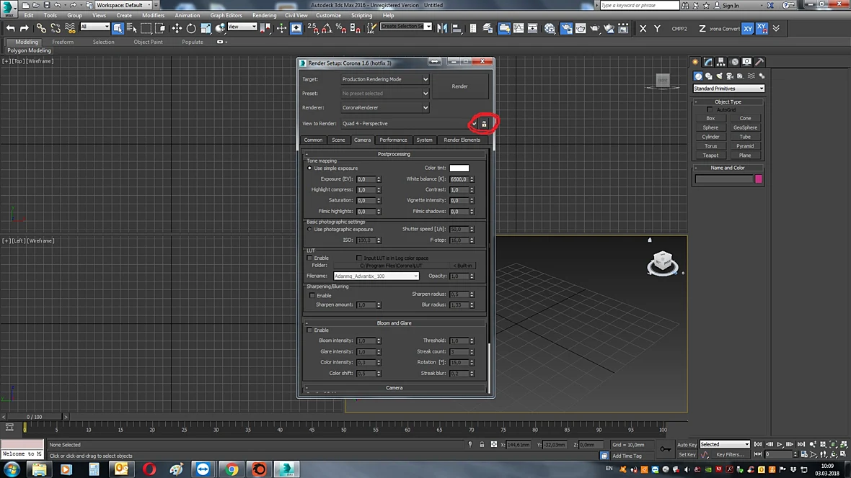Screen dimensions: 851x478
Task: Create a Teapot primitive
Action: 710,155
